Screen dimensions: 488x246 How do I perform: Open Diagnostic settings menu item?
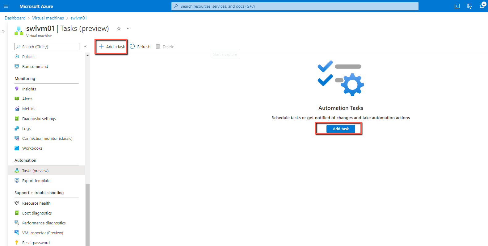click(x=39, y=119)
